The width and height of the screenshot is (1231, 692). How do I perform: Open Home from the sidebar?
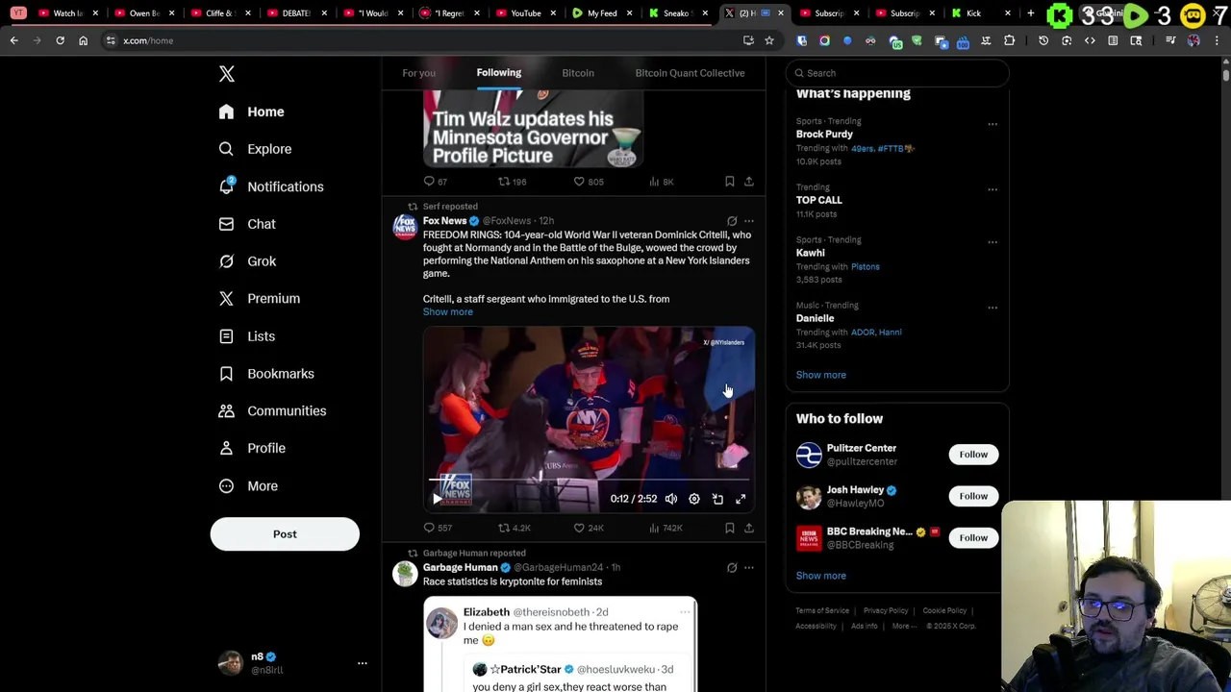coord(251,111)
